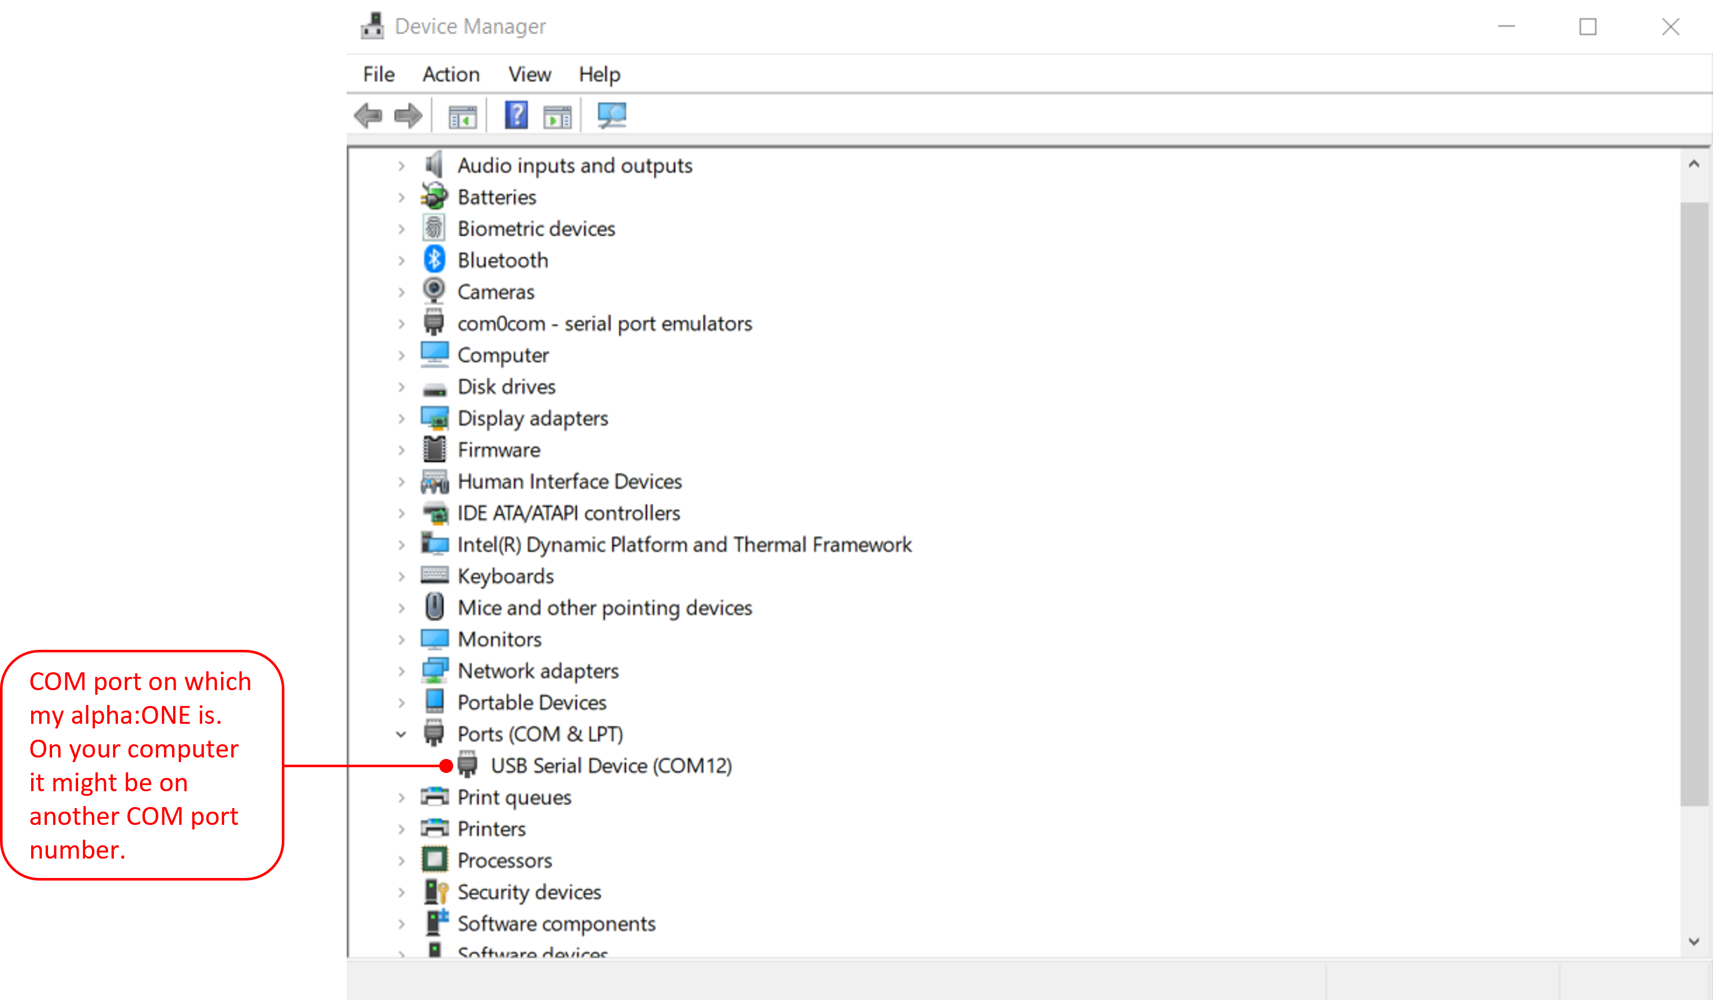Click the Cameras category webcam icon
The image size is (1713, 1000).
433,291
